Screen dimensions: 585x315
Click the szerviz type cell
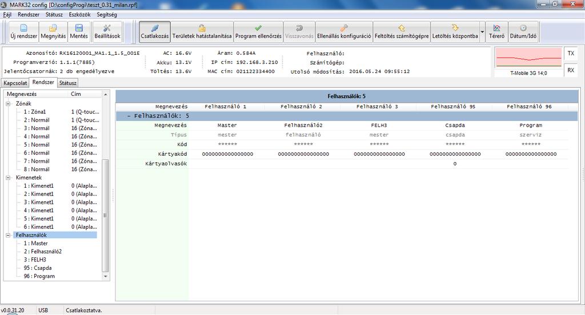click(531, 135)
